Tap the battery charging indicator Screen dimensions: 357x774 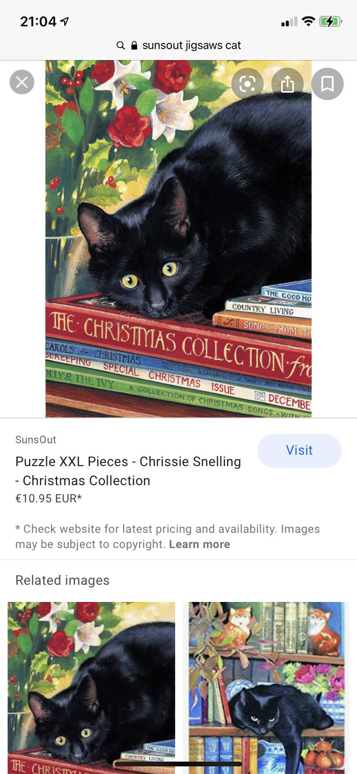click(x=331, y=21)
